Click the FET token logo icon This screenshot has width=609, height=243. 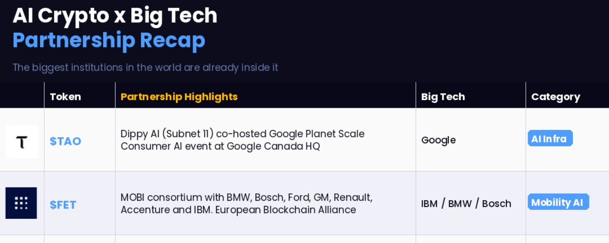(x=21, y=203)
